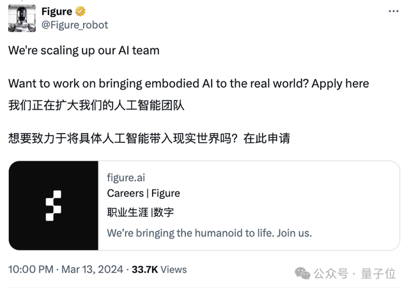
Task: Open the "Careers | Figure" card title
Action: pyautogui.click(x=143, y=193)
